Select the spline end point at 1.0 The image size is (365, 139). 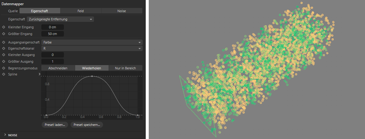[138, 115]
